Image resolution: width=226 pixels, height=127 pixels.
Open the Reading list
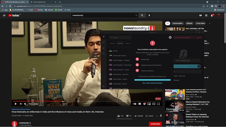[x=219, y=10]
